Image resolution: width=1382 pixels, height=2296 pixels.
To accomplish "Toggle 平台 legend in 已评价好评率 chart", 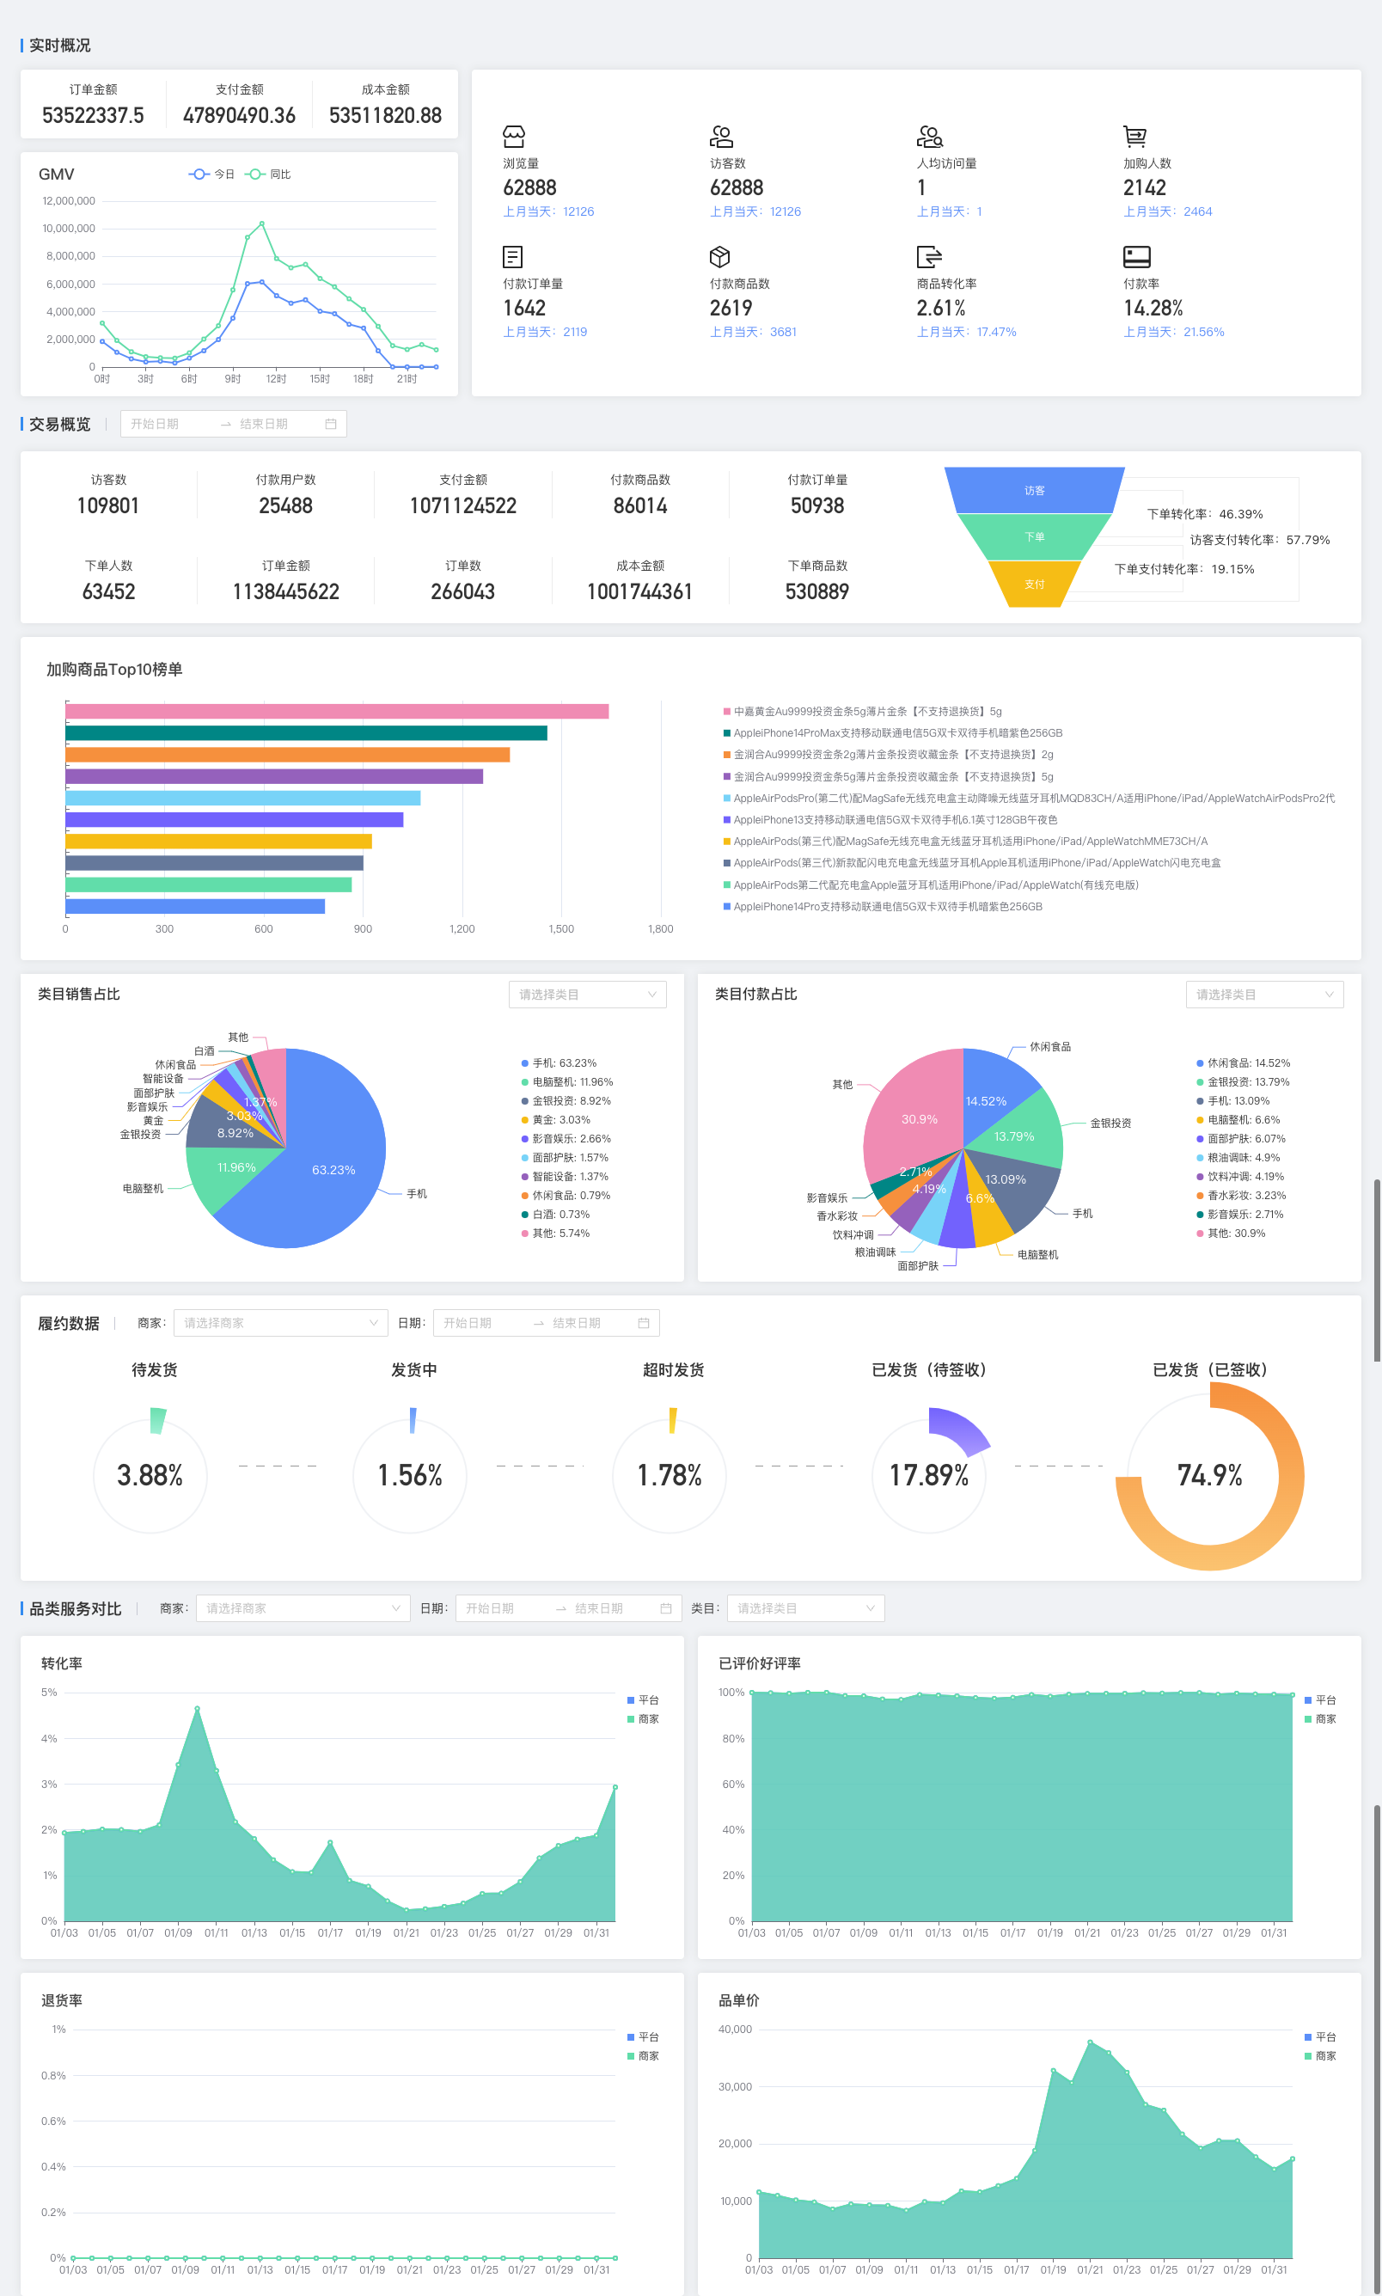I will (x=1320, y=1700).
